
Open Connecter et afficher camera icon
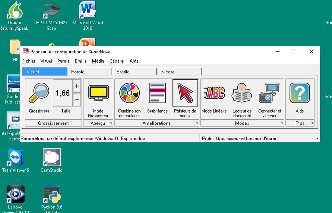tap(269, 93)
